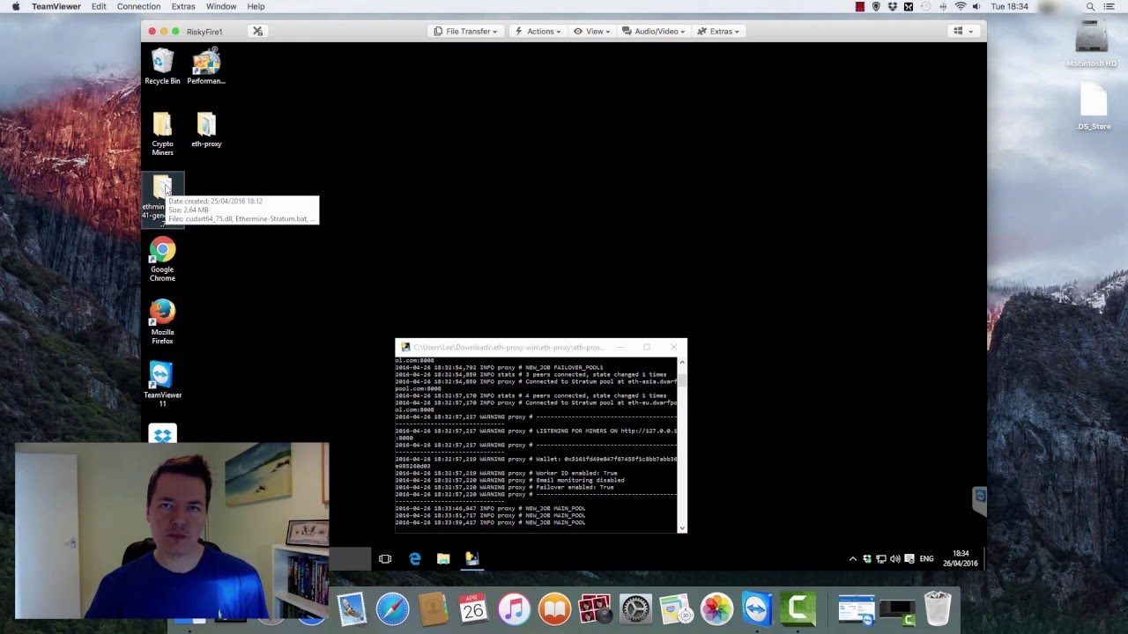1128x634 pixels.
Task: Open Macintosh HD drive on desktop
Action: click(1092, 42)
